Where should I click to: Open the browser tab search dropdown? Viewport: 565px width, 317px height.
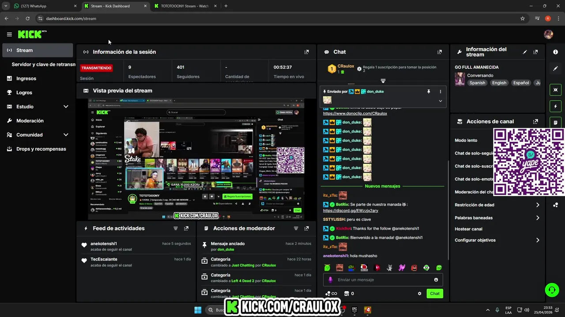click(x=6, y=6)
